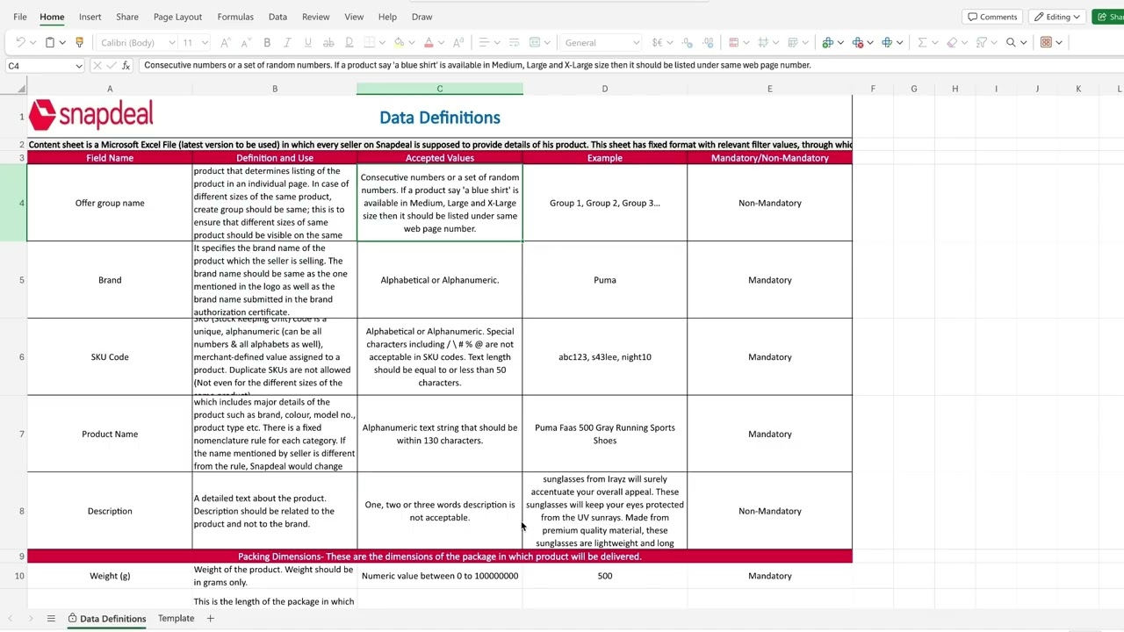Click the Clear eraser icon
Screen dimensions: 1124x632
click(x=952, y=42)
